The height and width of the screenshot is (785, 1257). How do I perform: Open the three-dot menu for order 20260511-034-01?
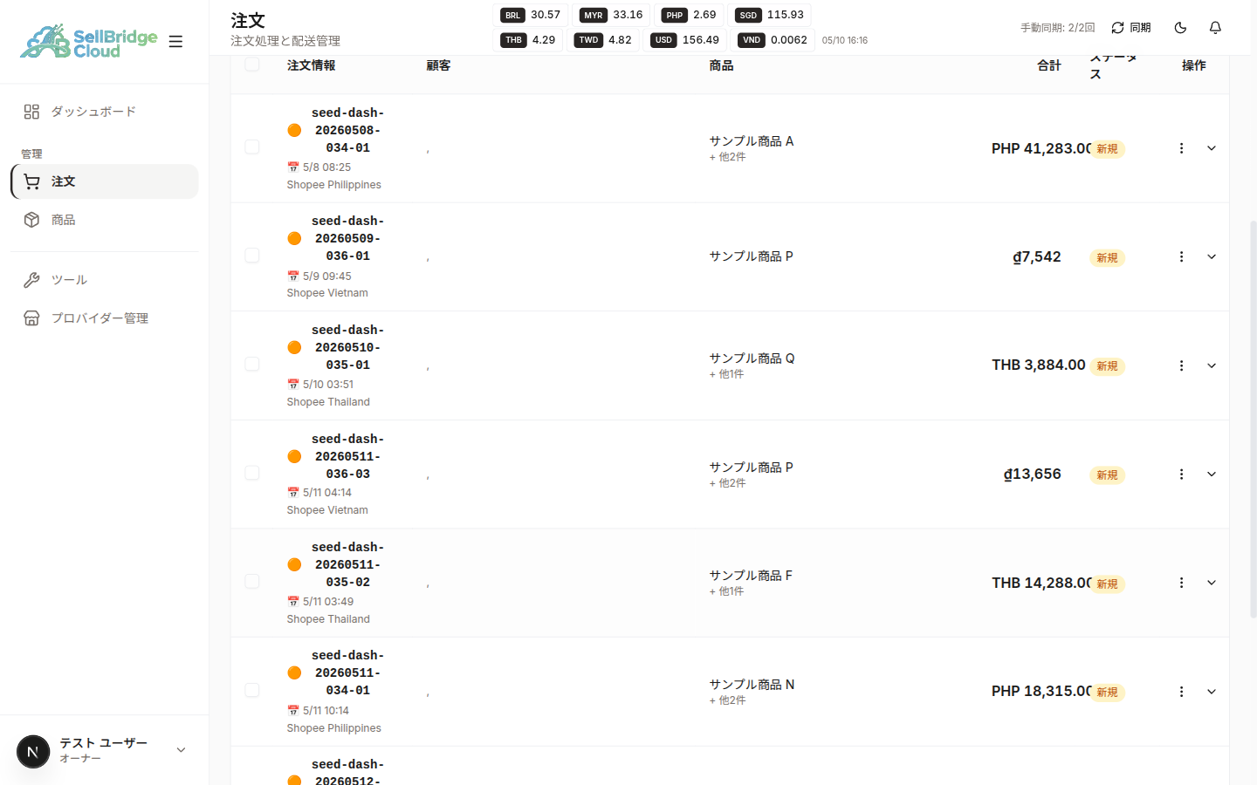click(x=1181, y=692)
